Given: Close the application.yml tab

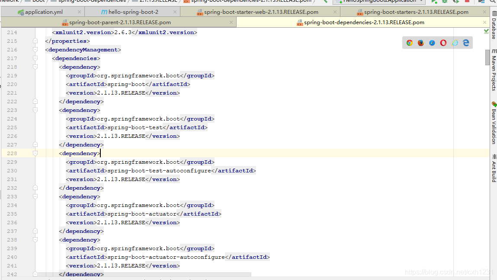Looking at the screenshot, I should click(x=79, y=12).
